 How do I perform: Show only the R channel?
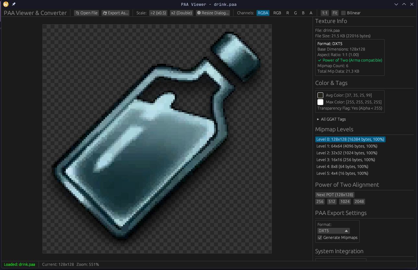point(288,13)
